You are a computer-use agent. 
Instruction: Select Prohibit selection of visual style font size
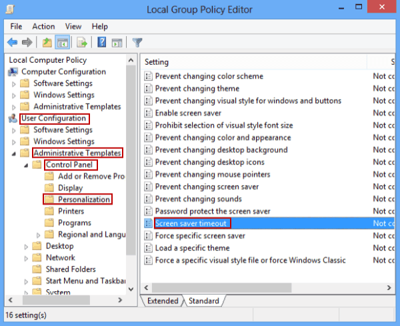click(x=224, y=125)
